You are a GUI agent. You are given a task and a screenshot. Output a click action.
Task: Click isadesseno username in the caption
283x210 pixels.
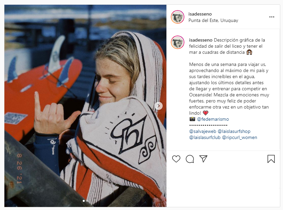pos(201,40)
